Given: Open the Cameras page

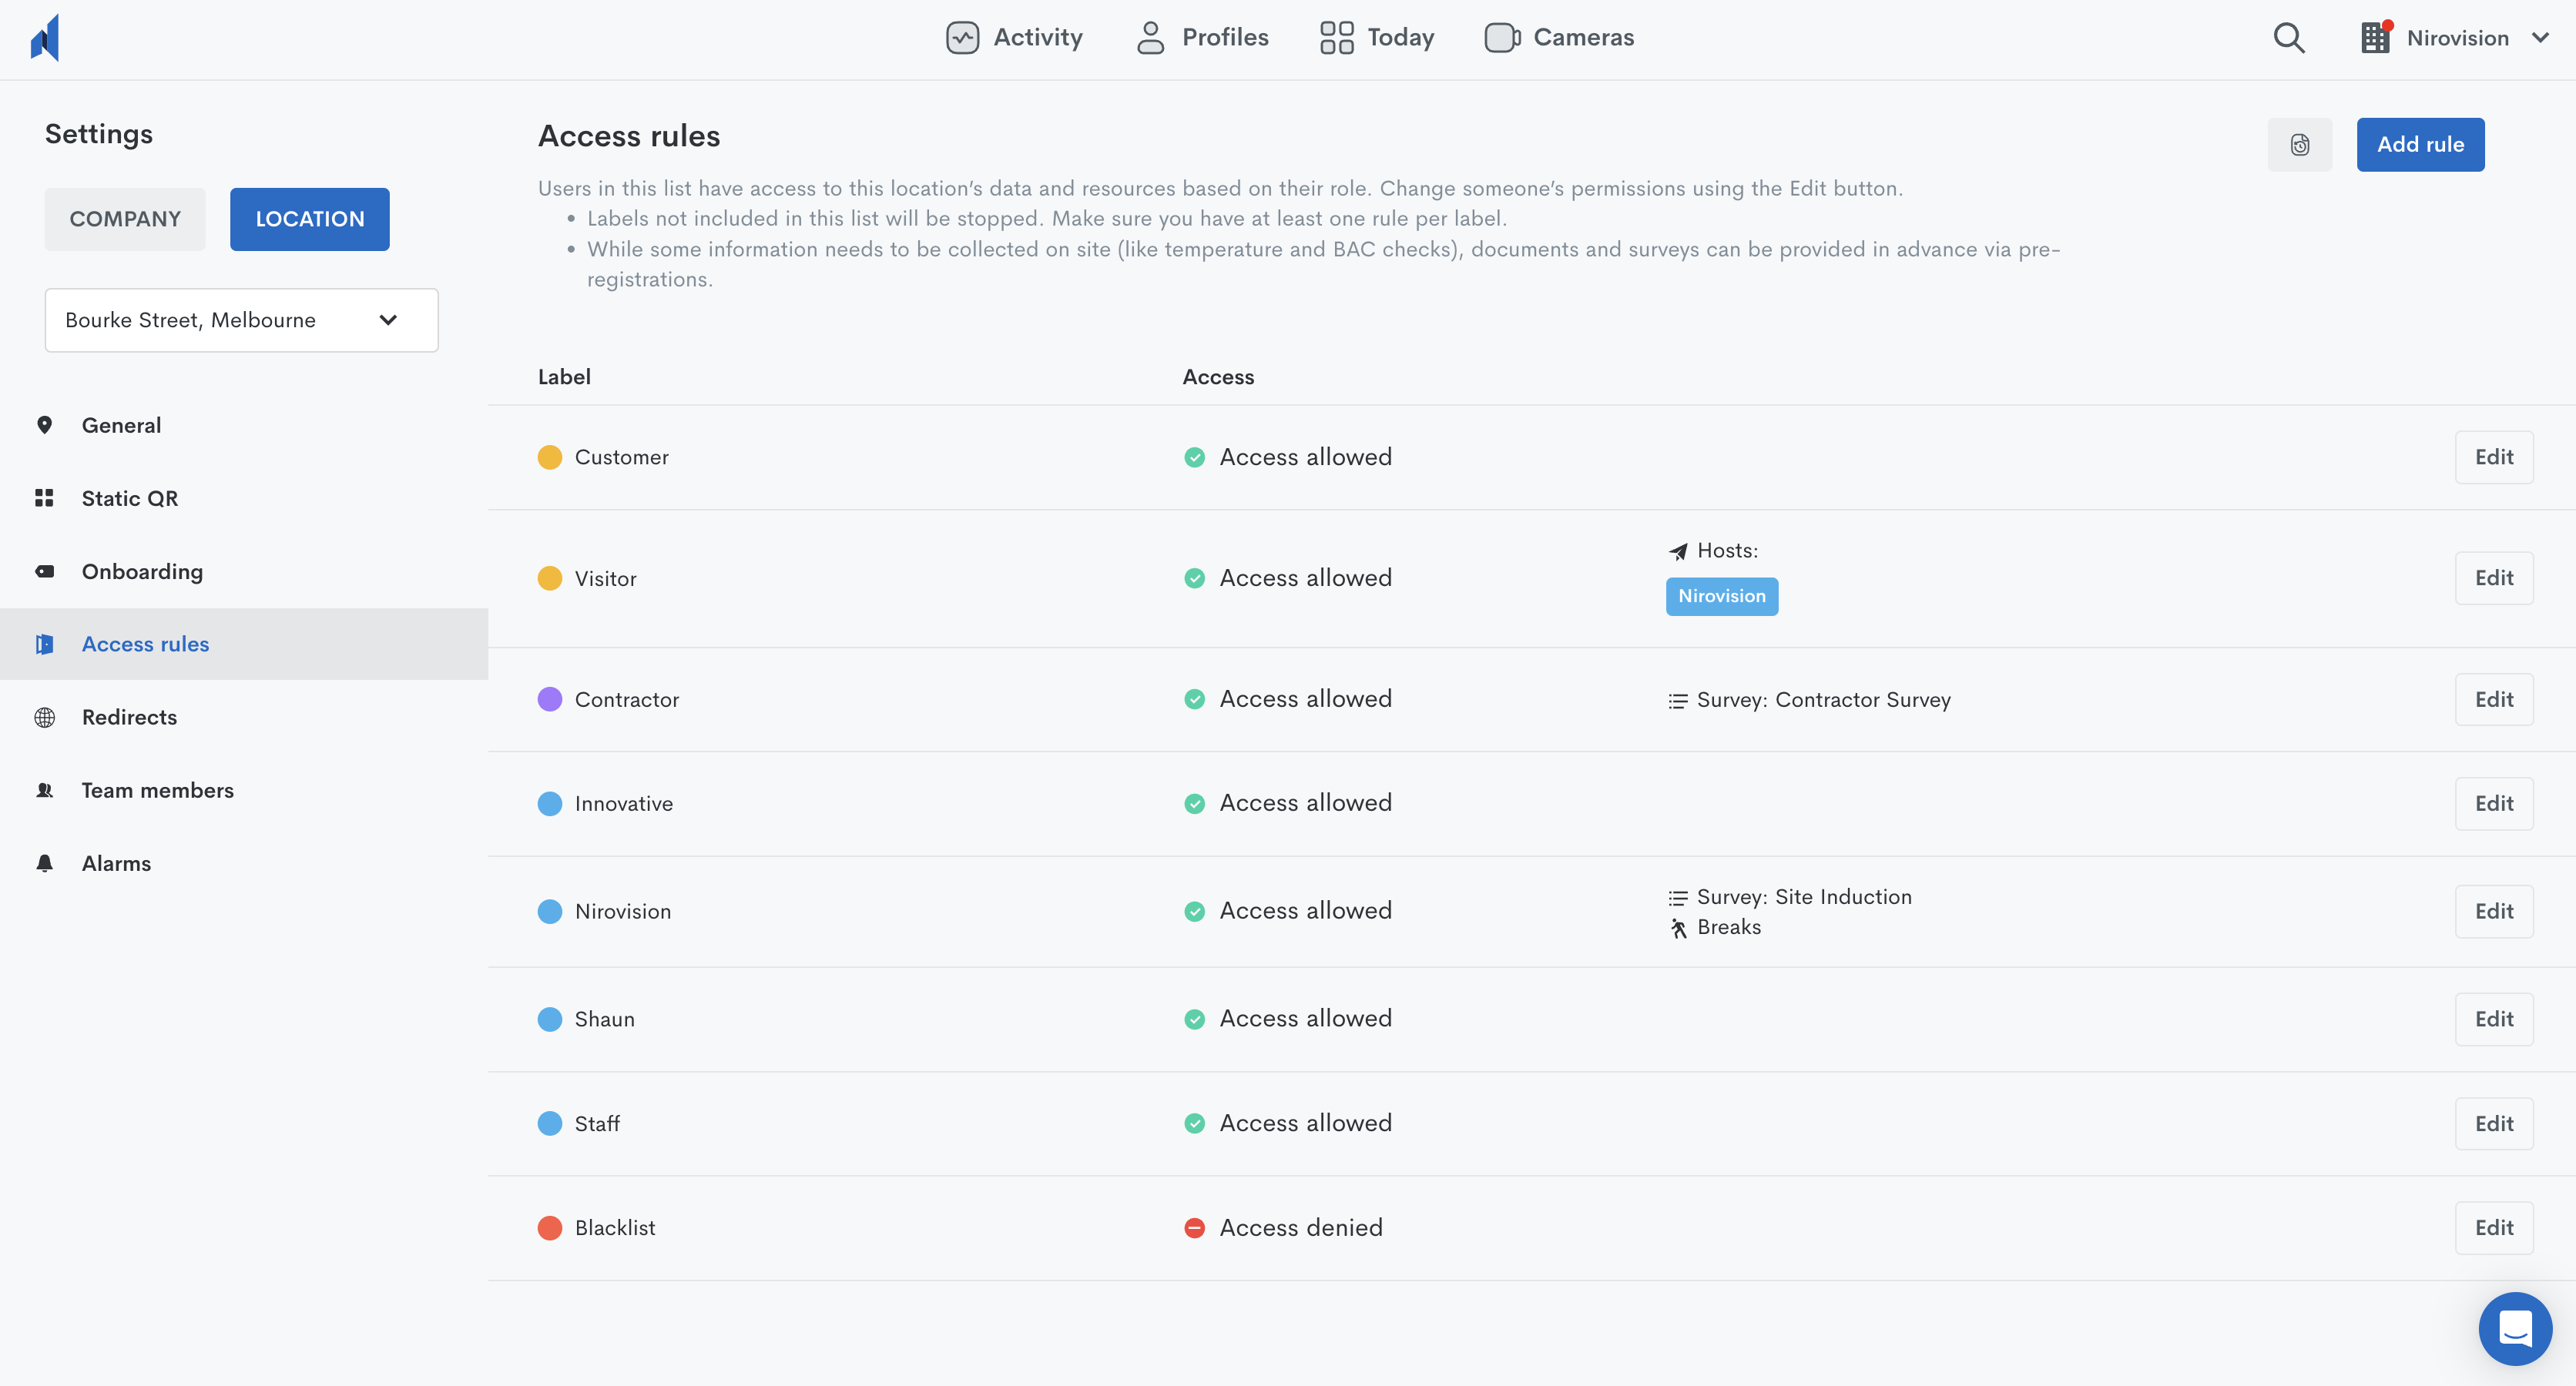Looking at the screenshot, I should (x=1560, y=38).
